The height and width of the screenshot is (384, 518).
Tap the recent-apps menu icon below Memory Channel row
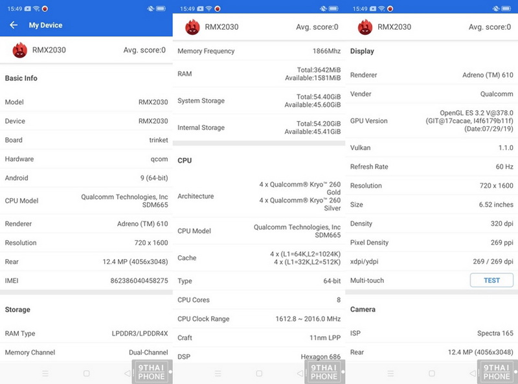click(x=45, y=374)
